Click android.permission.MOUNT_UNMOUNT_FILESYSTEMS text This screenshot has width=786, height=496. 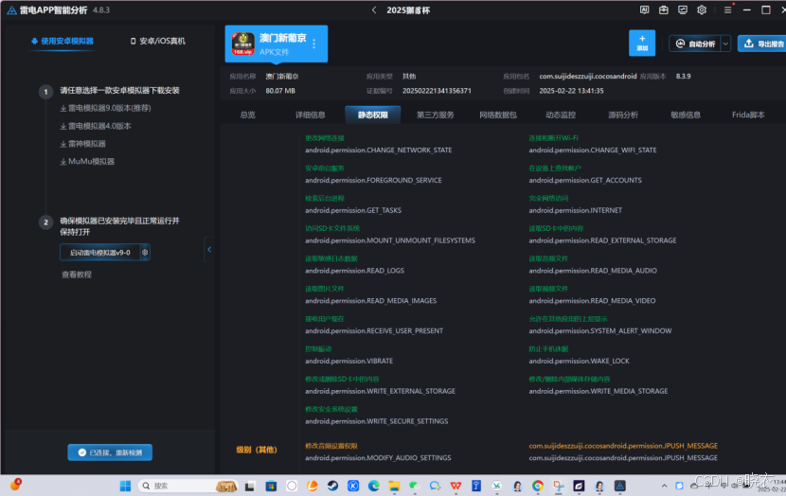(390, 240)
